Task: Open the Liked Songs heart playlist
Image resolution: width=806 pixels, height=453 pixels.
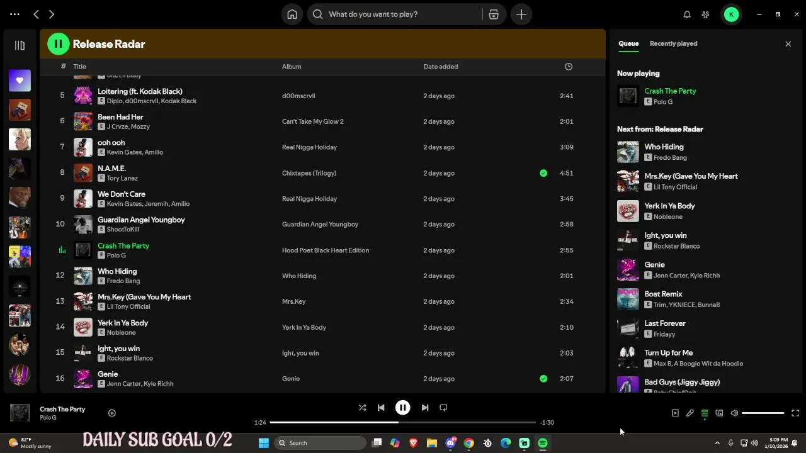Action: (x=20, y=81)
